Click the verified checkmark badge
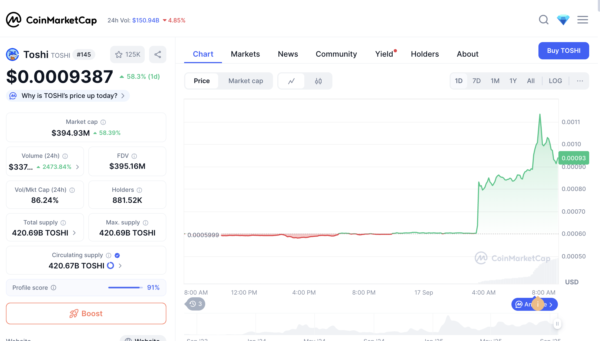The height and width of the screenshot is (341, 600). 117,255
